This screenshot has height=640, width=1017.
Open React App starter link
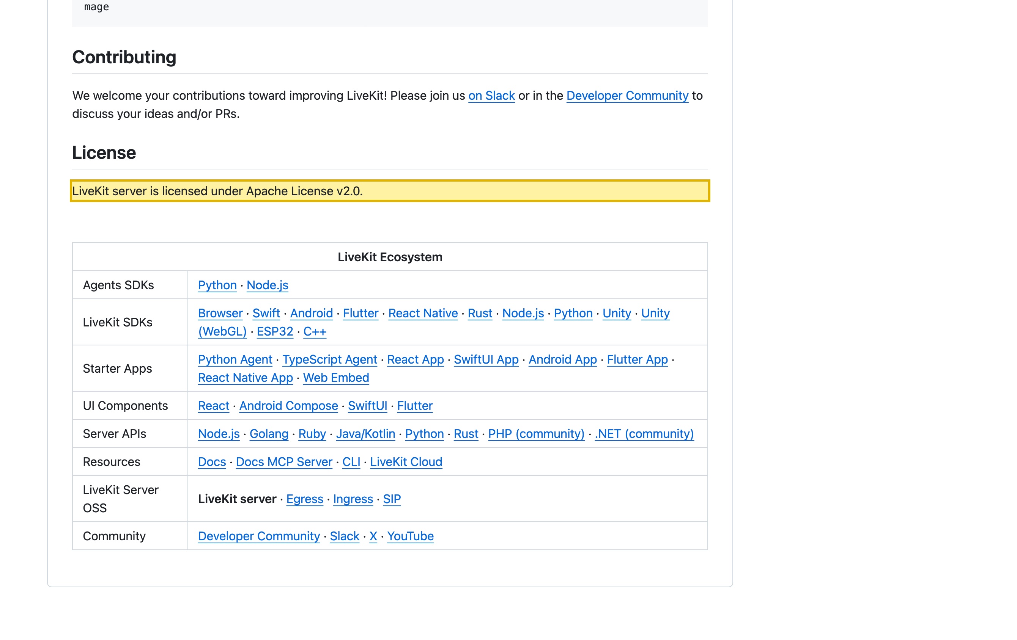point(415,359)
